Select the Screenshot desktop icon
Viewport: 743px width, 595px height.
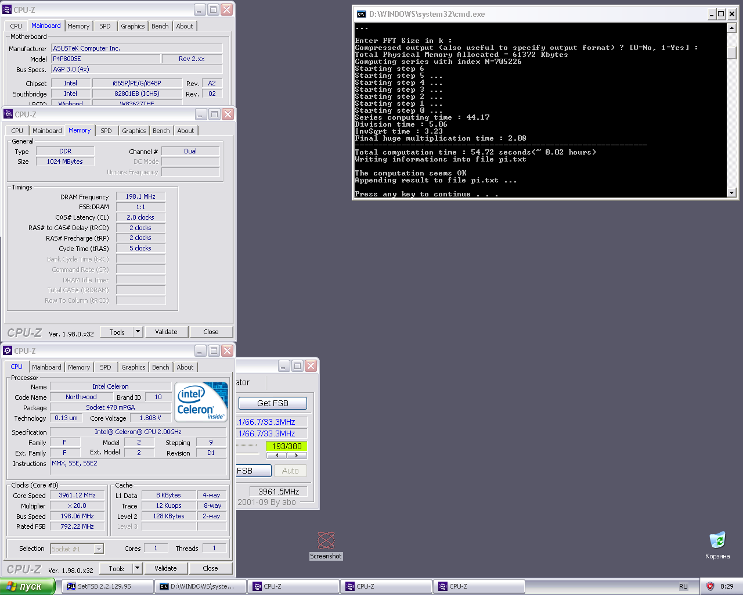(326, 546)
